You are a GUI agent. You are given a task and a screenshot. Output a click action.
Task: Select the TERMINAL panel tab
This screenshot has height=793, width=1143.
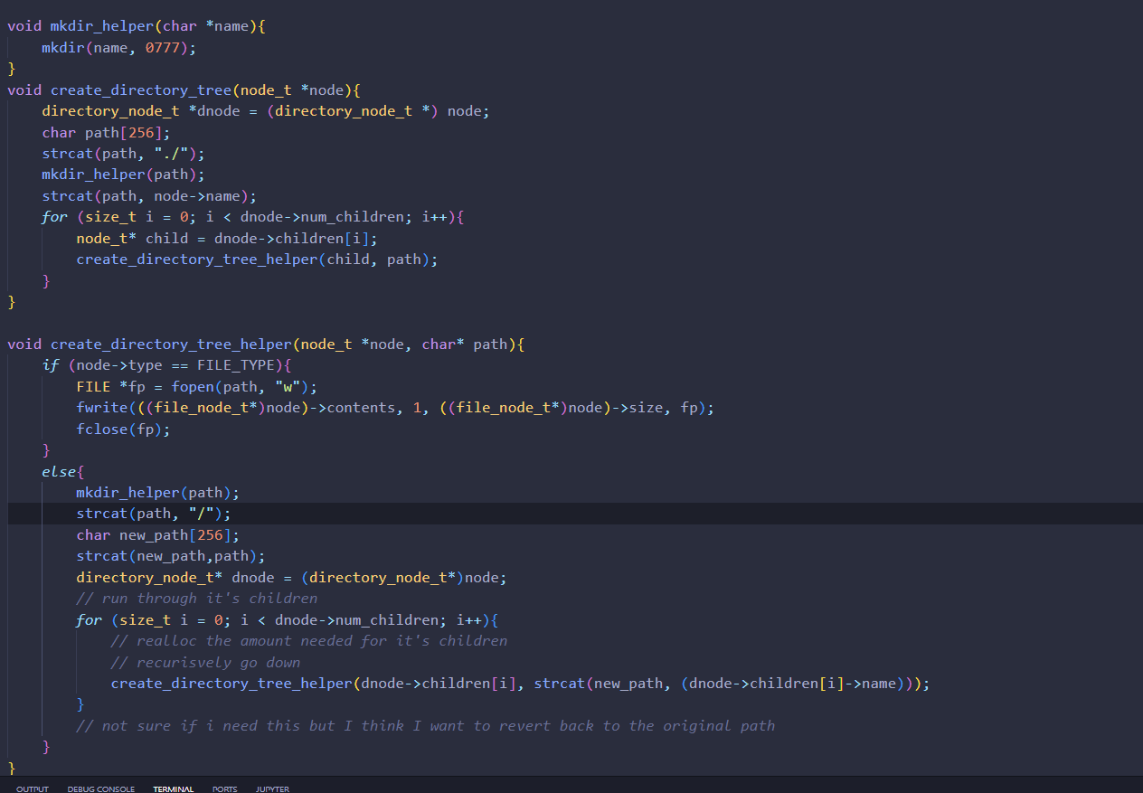point(173,788)
